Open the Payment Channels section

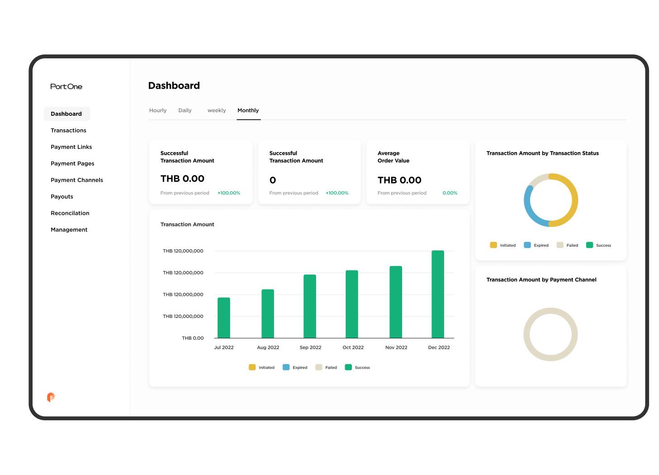click(x=77, y=180)
